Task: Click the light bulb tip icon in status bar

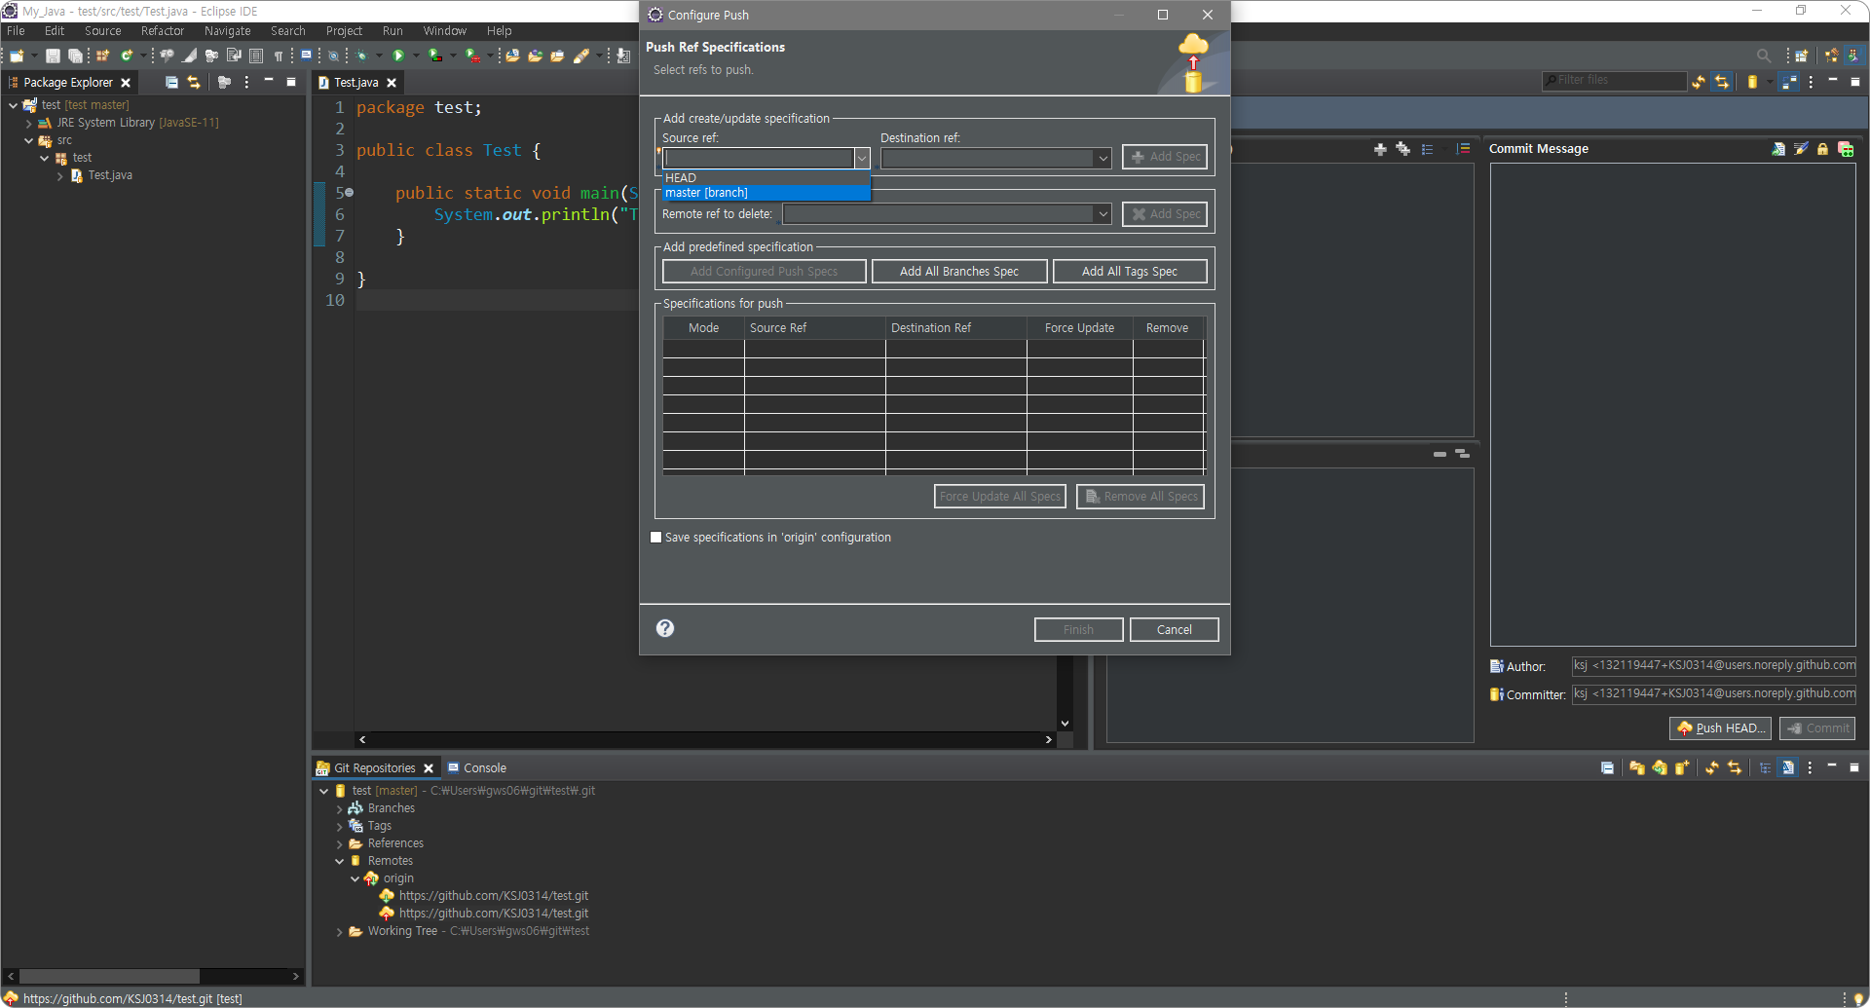Action: 1858,999
